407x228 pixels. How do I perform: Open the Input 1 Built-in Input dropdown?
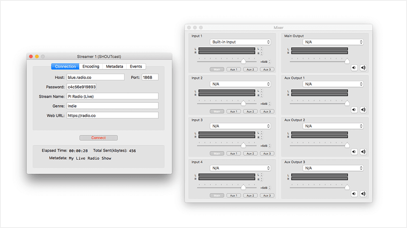tap(241, 42)
